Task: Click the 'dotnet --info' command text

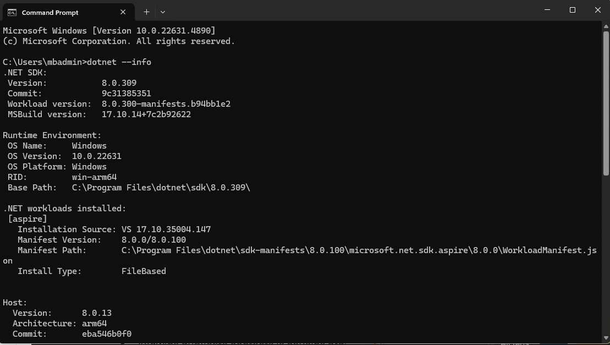Action: (x=119, y=62)
